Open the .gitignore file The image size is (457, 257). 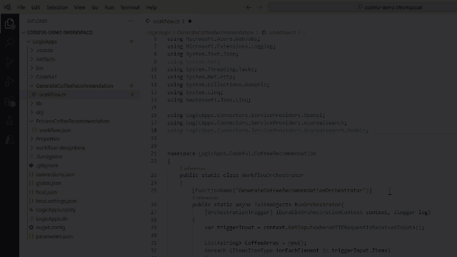pos(47,166)
